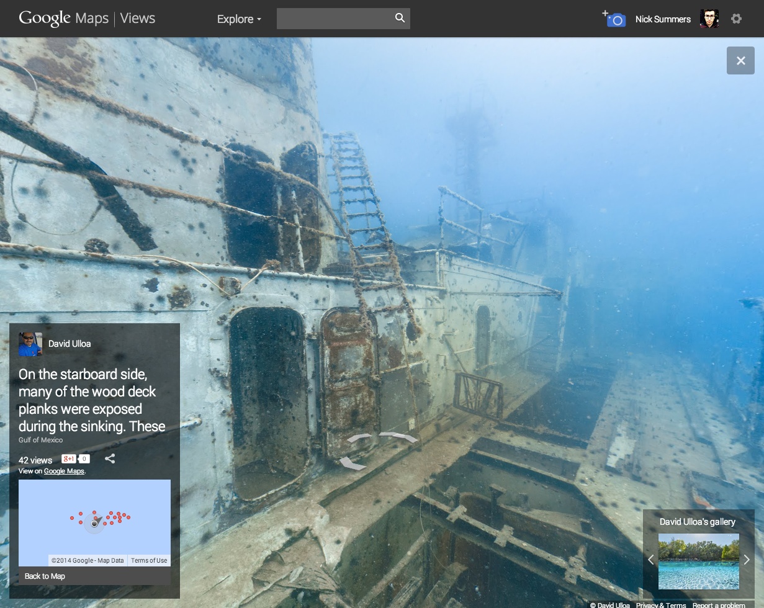
Task: Click the starboard side description text
Action: [x=92, y=400]
